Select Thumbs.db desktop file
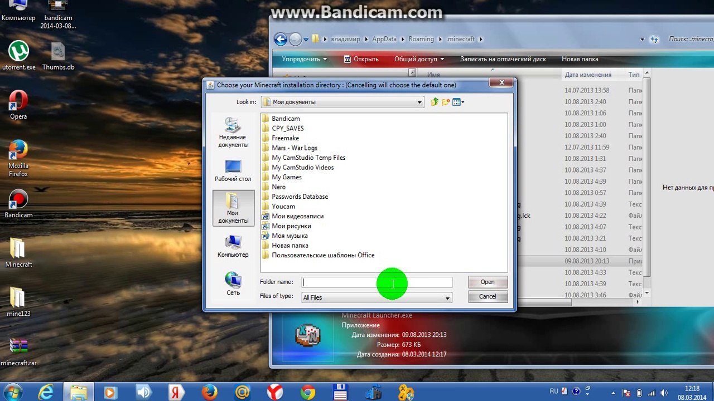 pyautogui.click(x=58, y=57)
